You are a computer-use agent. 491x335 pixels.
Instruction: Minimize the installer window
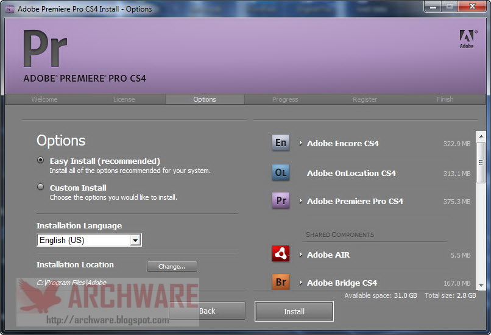433,7
